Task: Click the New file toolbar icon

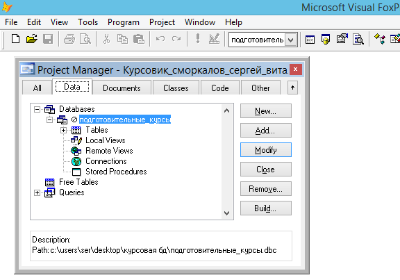Action: [15, 39]
